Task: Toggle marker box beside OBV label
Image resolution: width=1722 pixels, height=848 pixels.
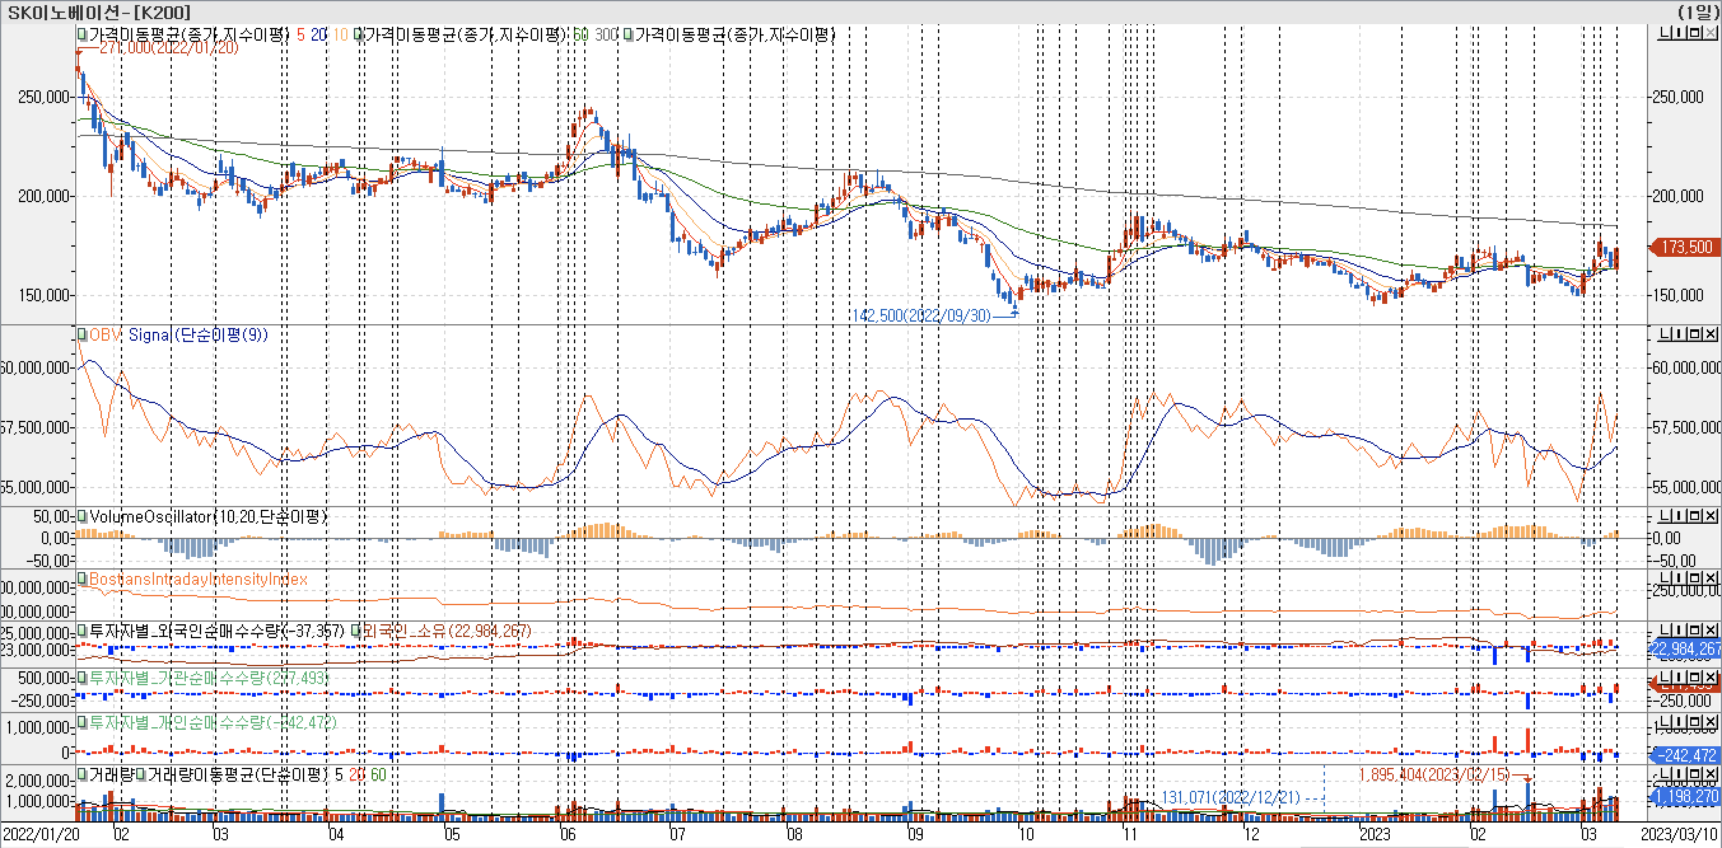Action: (x=81, y=334)
